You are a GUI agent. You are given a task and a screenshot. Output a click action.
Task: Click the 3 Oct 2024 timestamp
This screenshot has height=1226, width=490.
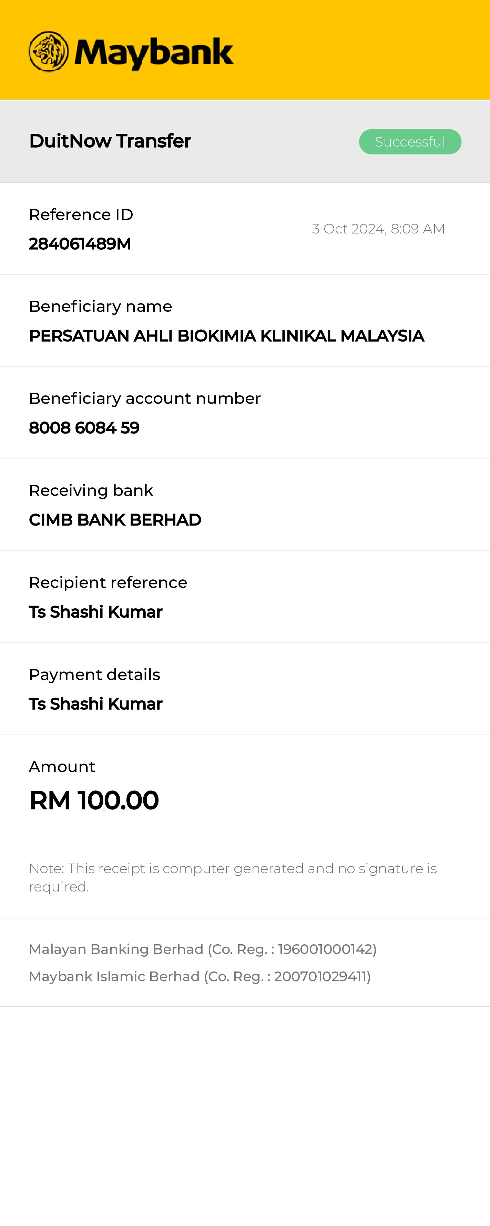(x=378, y=229)
